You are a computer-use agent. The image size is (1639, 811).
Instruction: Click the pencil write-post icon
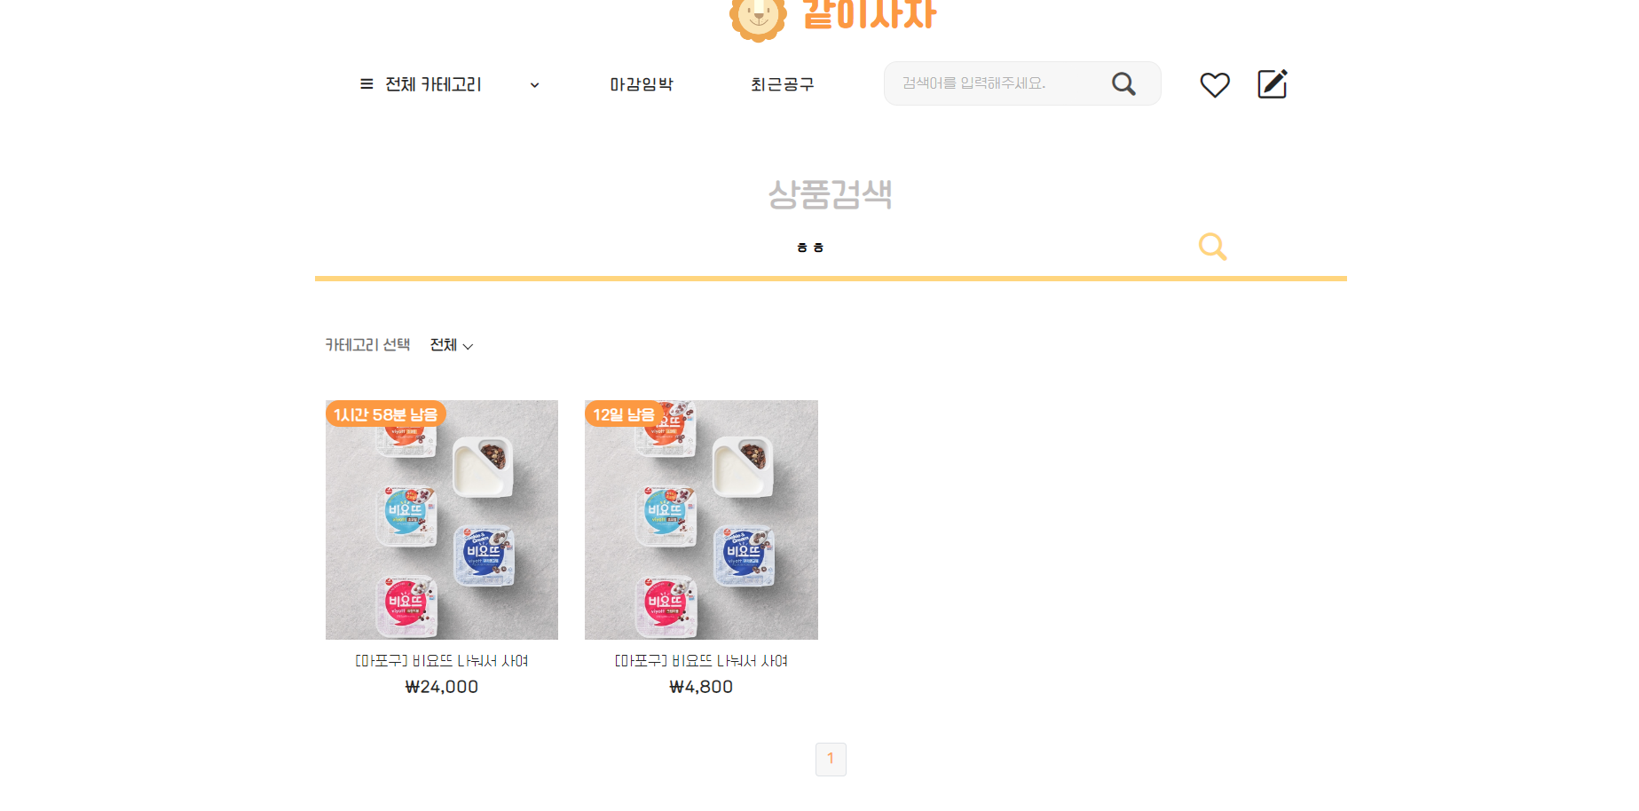click(1273, 83)
